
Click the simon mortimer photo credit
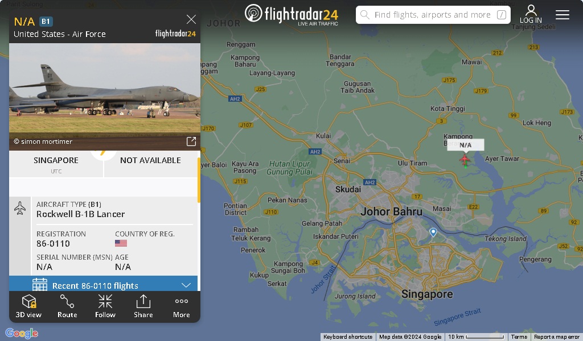43,142
